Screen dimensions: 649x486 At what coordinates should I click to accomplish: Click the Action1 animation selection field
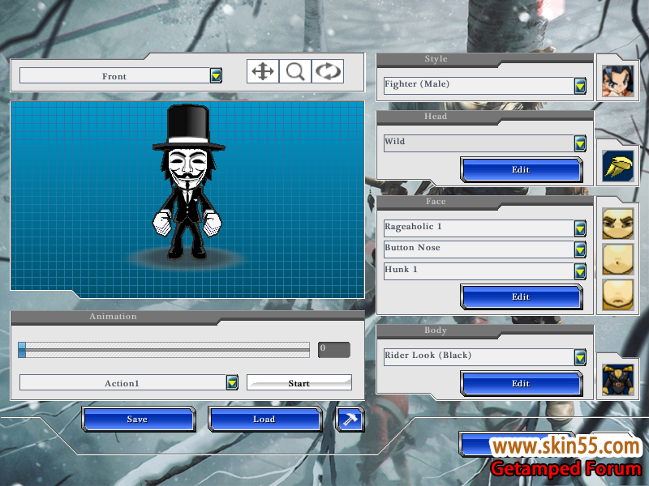(123, 382)
